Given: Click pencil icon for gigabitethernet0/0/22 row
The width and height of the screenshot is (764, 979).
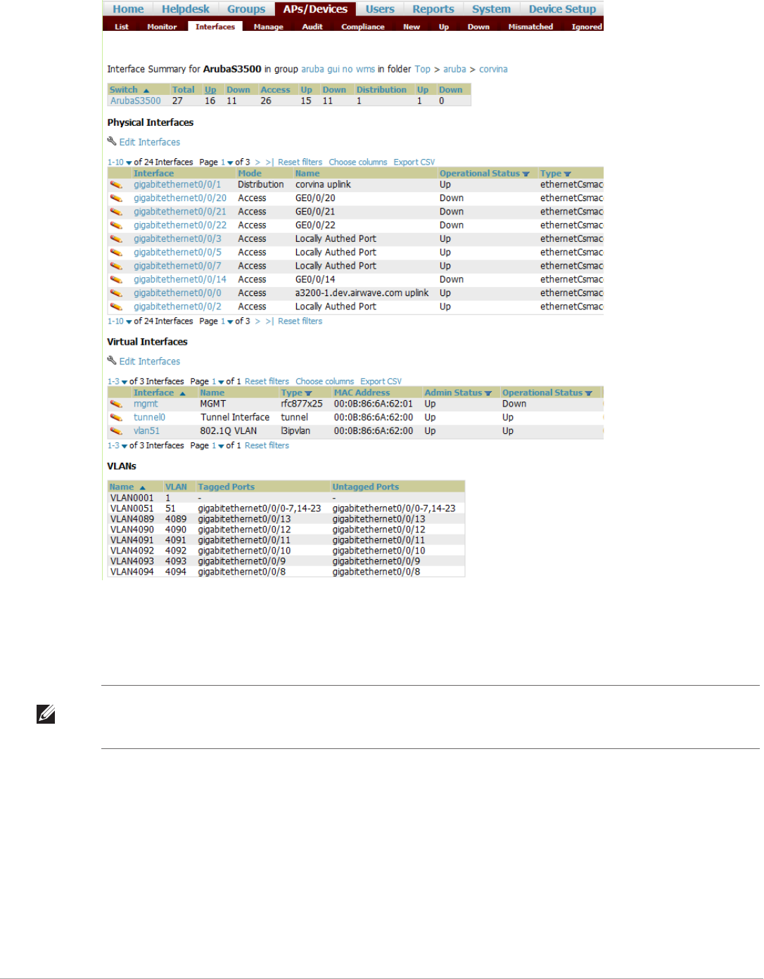Looking at the screenshot, I should click(116, 226).
